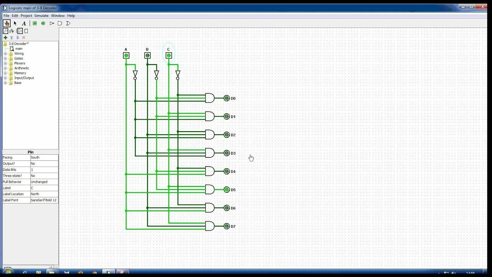This screenshot has height=277, width=492.
Task: Open the Project menu
Action: pos(26,16)
